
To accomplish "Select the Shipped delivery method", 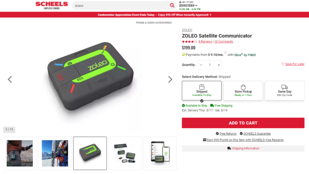I will [x=202, y=91].
